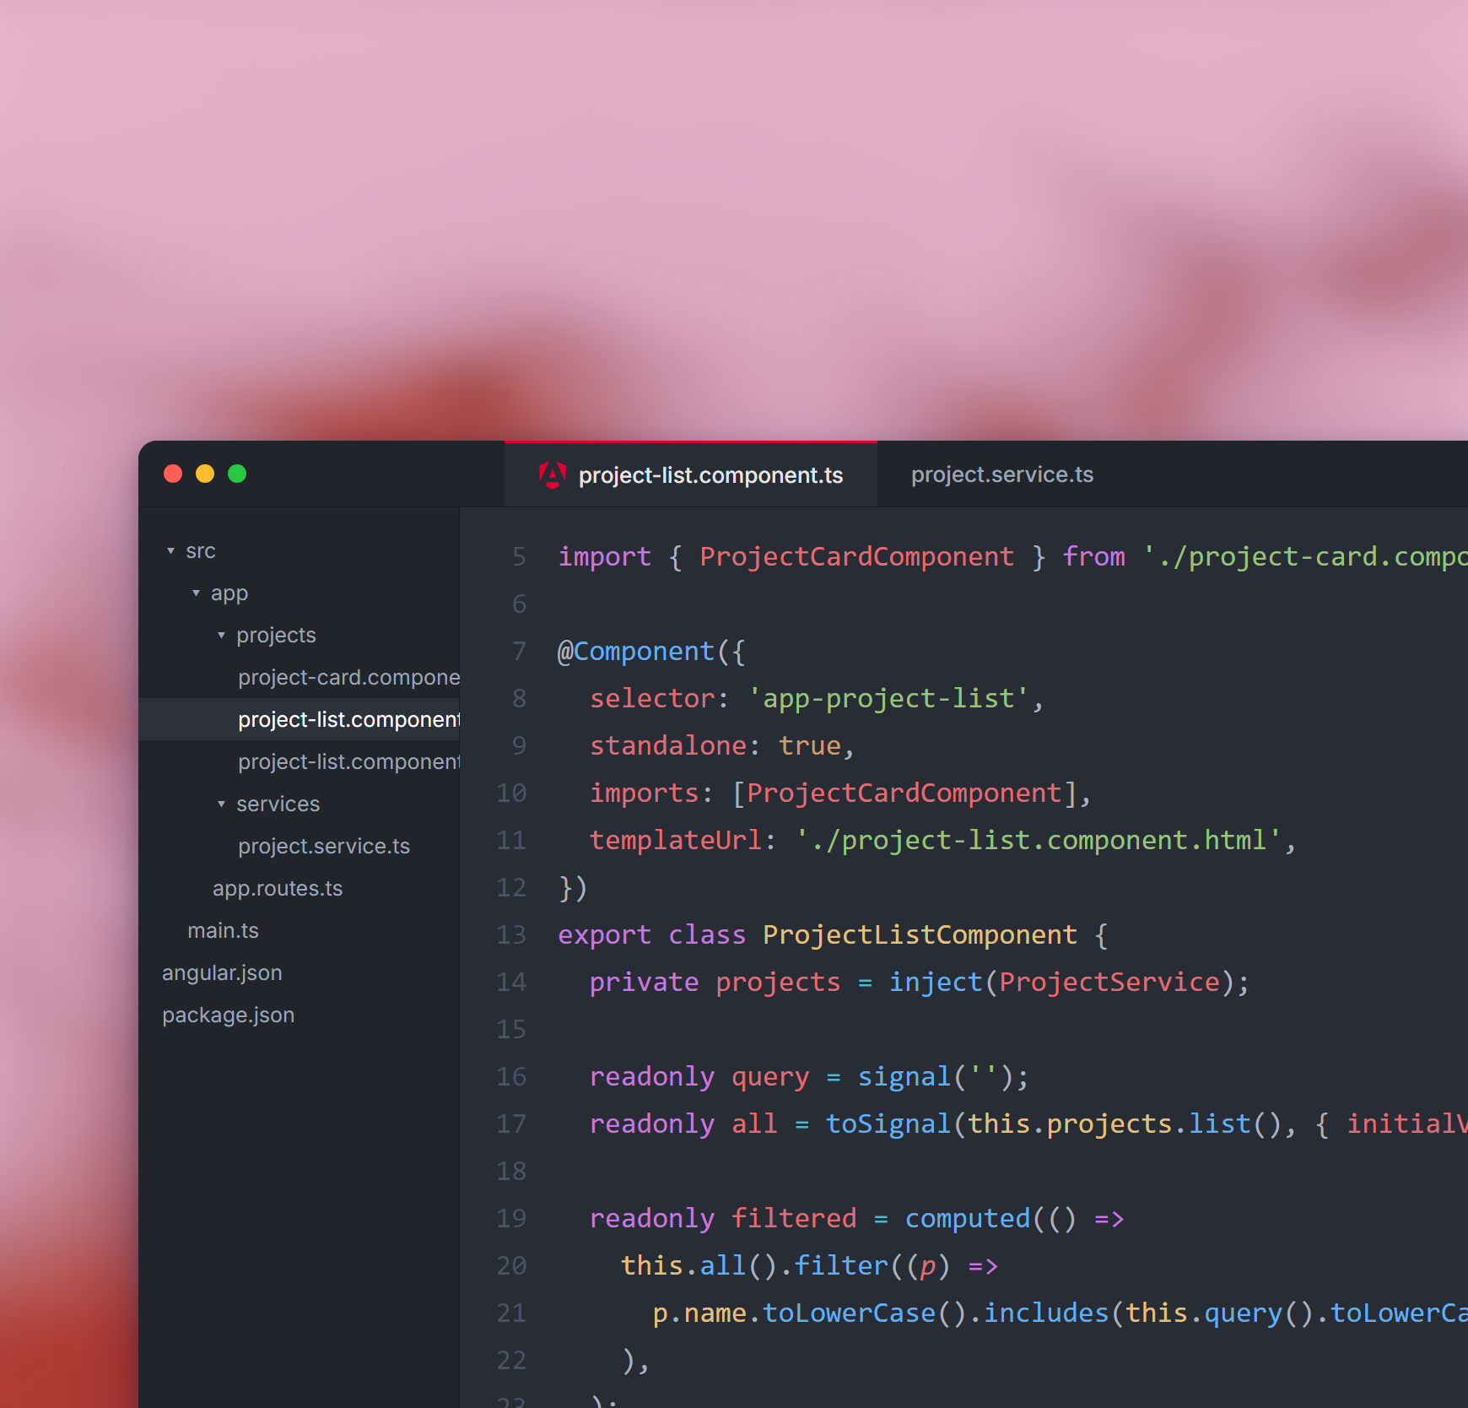Select the project-list.component.ts tab

pos(691,474)
